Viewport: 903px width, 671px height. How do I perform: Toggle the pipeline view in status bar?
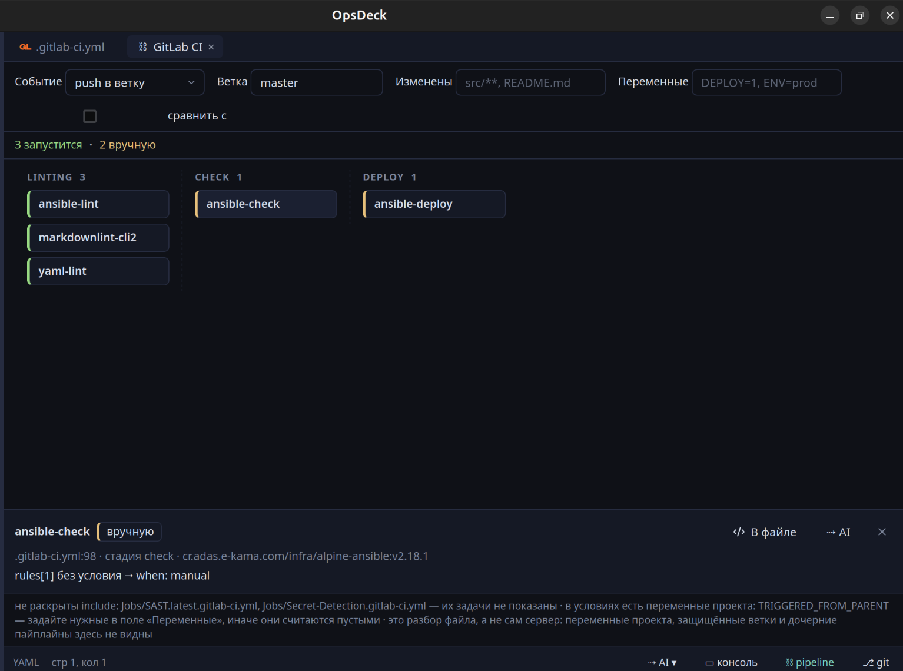809,663
